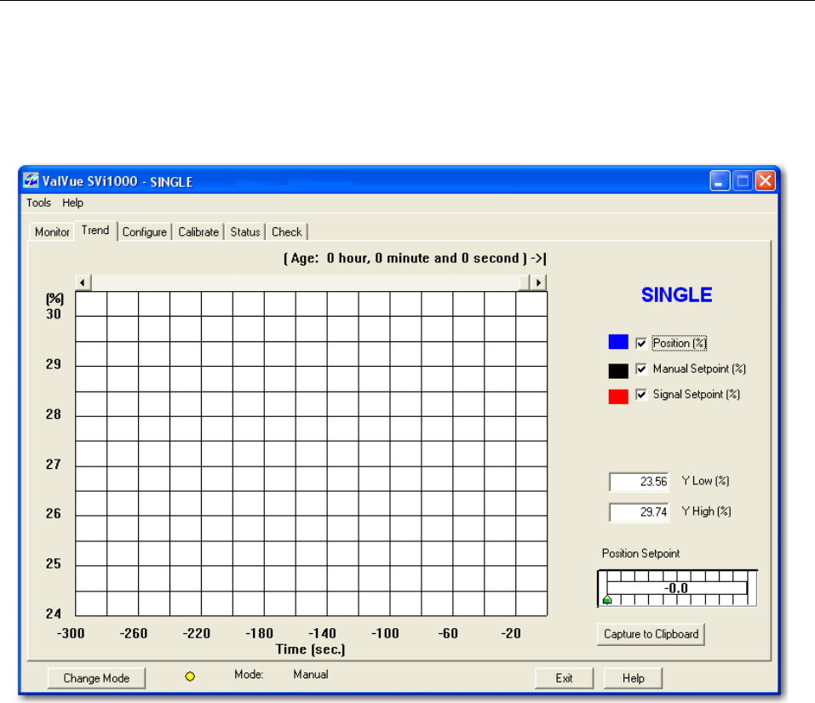The width and height of the screenshot is (815, 703).
Task: Toggle the Manual Setpoint (%) checkbox
Action: click(641, 369)
